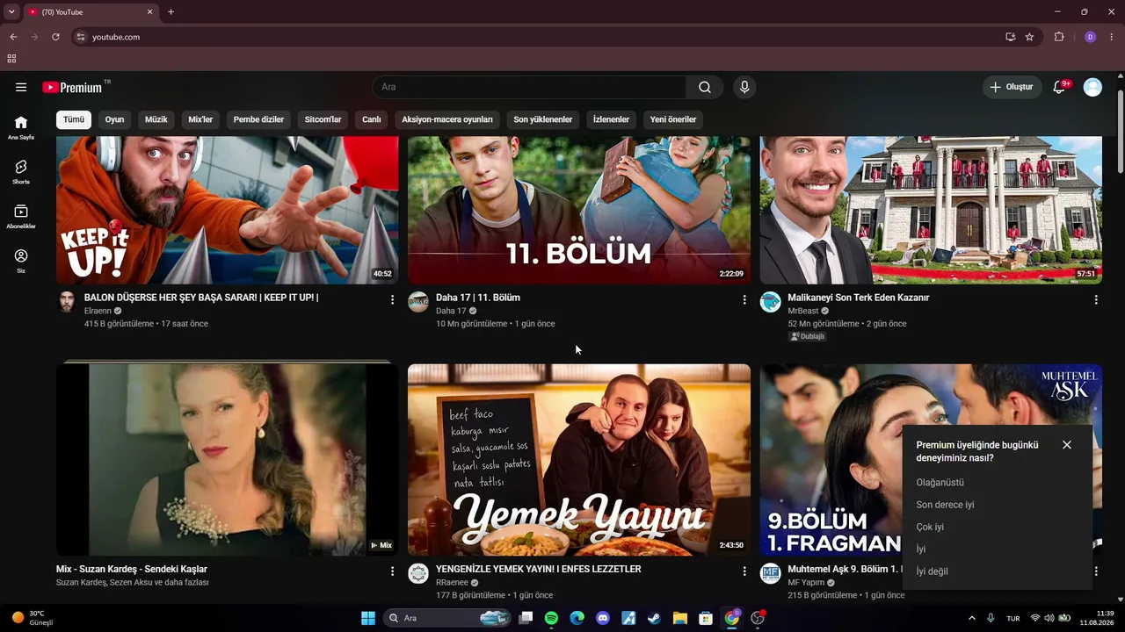The image size is (1125, 632).
Task: Bookmark this page with the star
Action: point(1029,37)
